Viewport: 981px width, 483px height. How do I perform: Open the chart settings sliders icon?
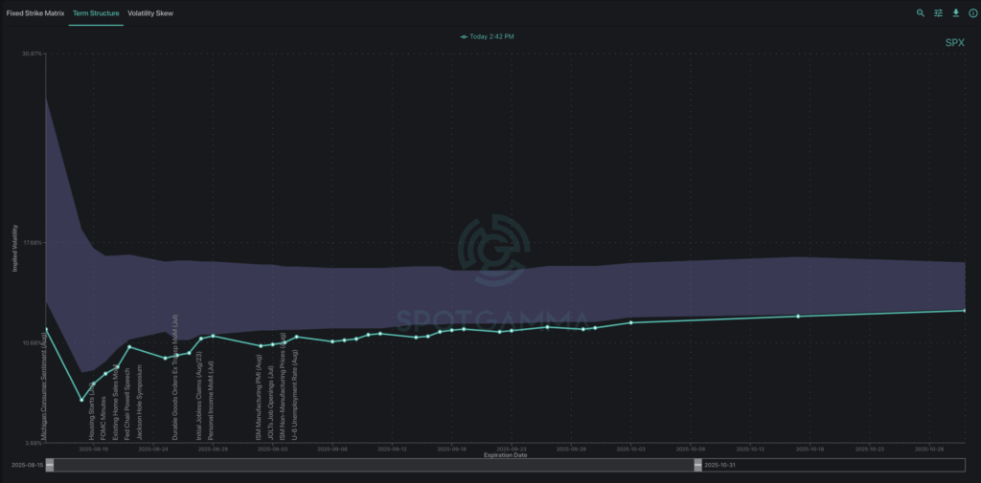coord(938,13)
